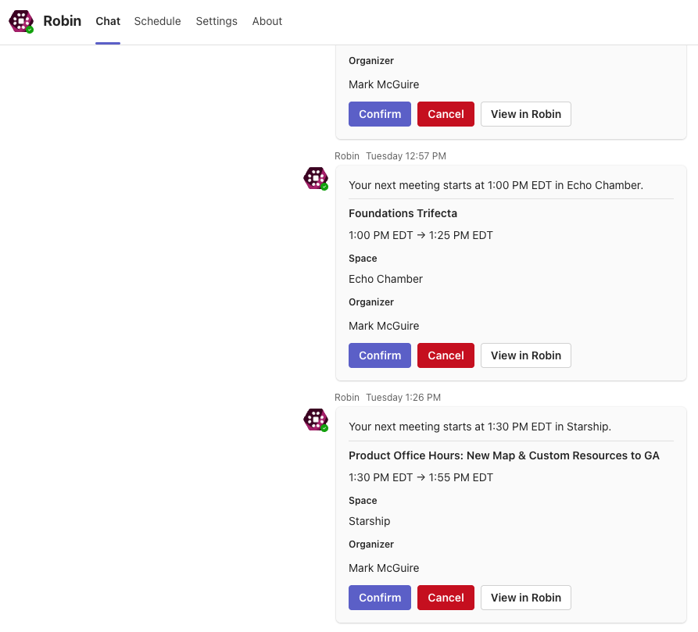View Foundations Trifecta meeting in Robin

526,355
